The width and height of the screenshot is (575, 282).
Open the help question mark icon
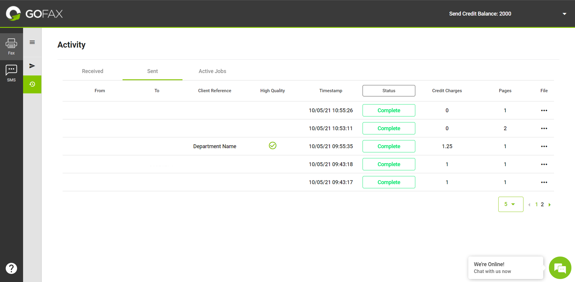11,268
